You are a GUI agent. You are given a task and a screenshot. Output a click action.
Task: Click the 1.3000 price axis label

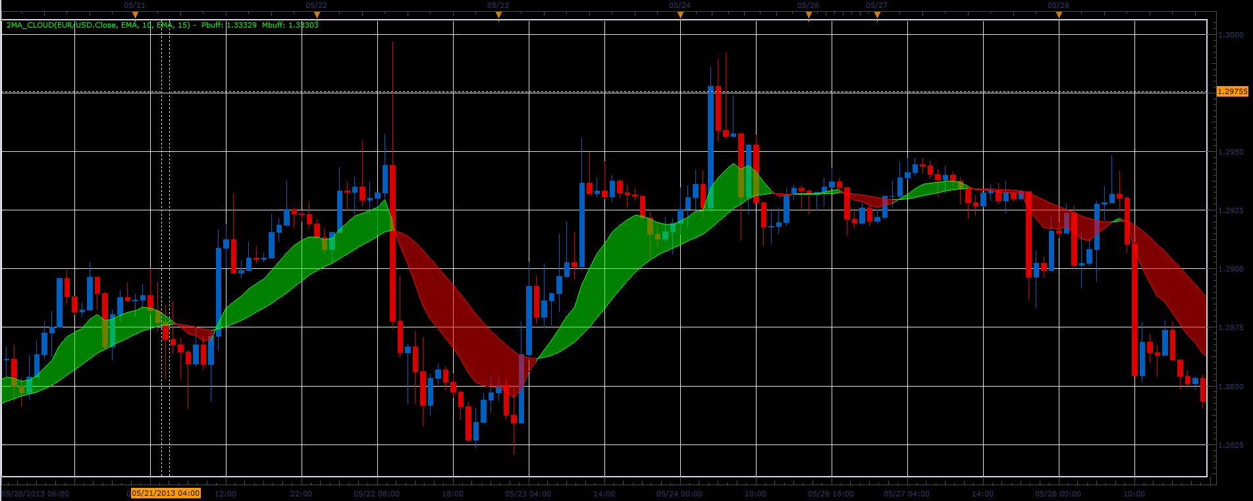[x=1231, y=35]
